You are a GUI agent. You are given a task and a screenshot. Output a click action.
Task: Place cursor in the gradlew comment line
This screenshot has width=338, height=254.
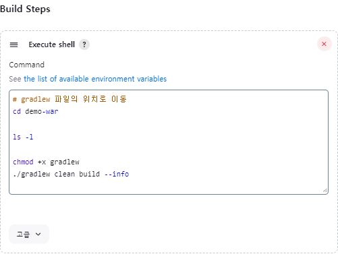pyautogui.click(x=69, y=99)
